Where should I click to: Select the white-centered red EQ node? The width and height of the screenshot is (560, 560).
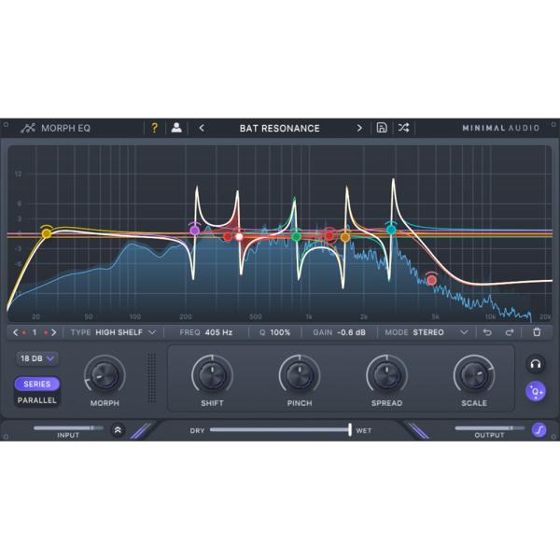(x=239, y=236)
